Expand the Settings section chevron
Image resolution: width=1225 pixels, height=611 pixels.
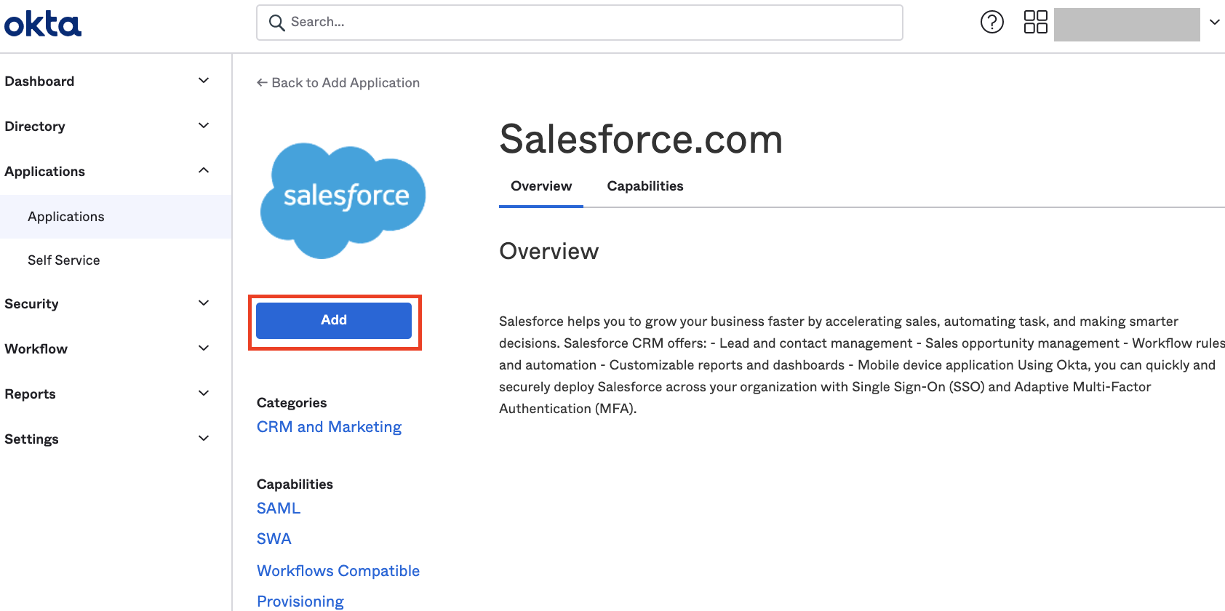(204, 439)
